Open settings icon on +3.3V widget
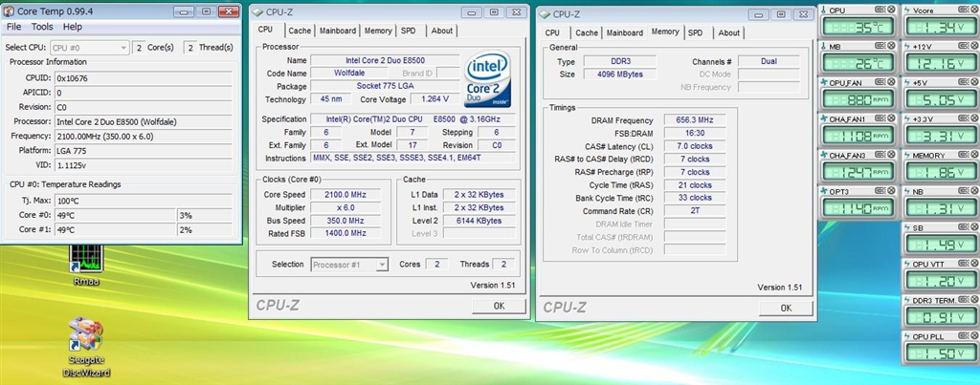The height and width of the screenshot is (385, 980). [962, 118]
